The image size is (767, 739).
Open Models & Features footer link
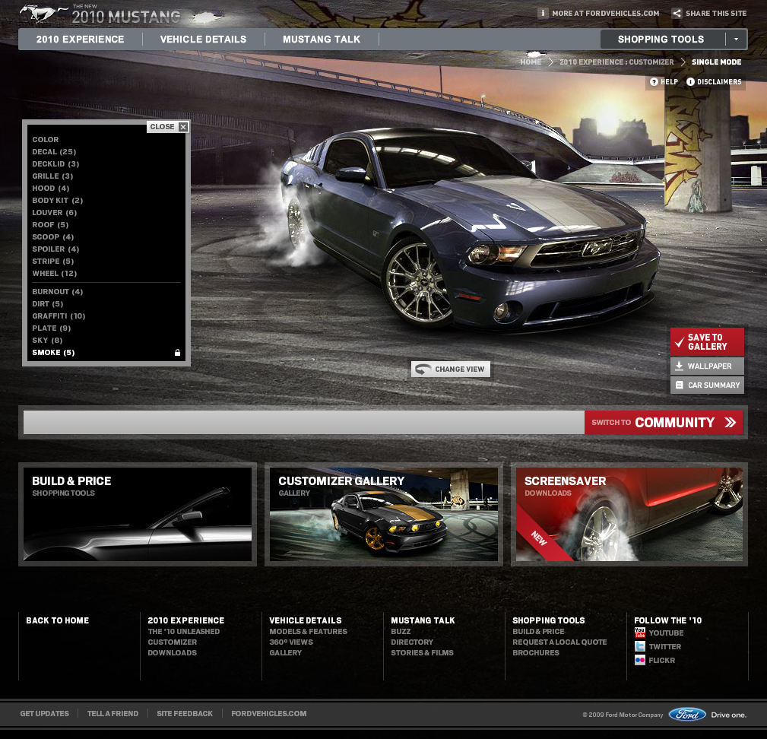click(x=308, y=632)
